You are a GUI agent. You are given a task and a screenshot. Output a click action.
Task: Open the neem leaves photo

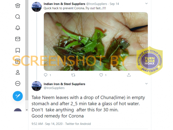tap(96, 41)
